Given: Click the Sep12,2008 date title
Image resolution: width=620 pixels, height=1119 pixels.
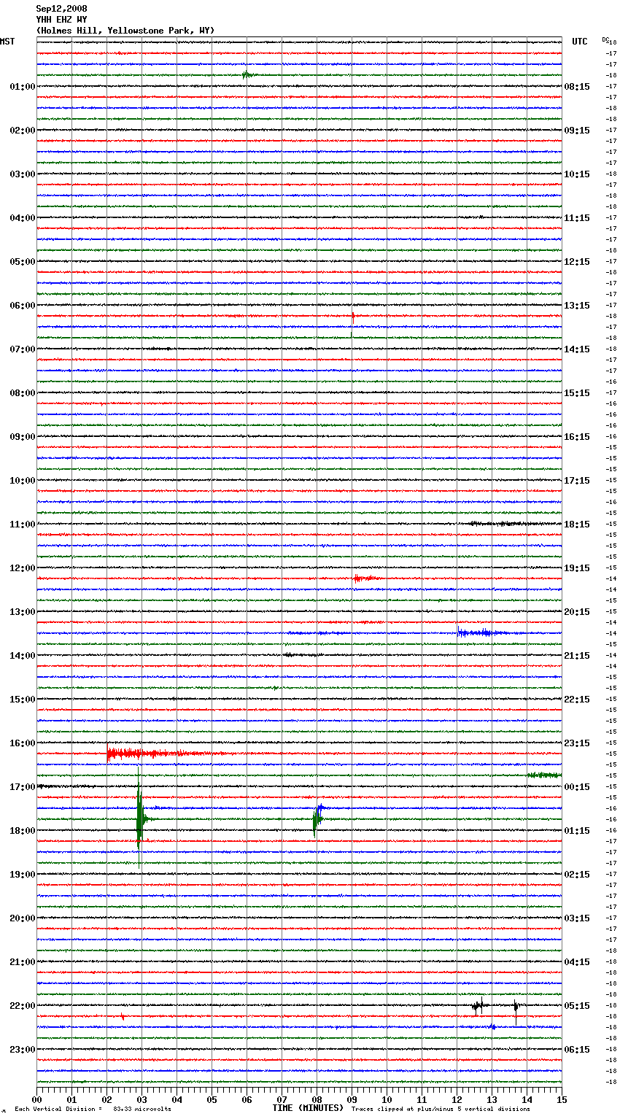Looking at the screenshot, I should pos(61,9).
